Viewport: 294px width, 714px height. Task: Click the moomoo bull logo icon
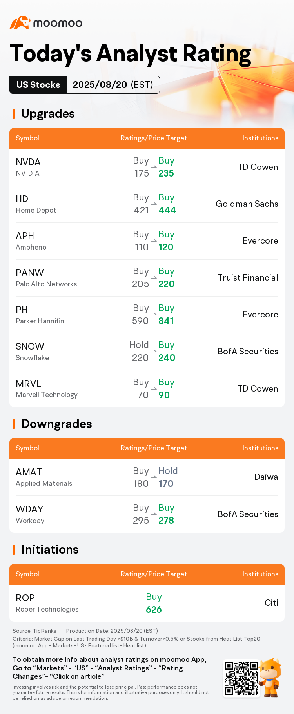(x=20, y=23)
